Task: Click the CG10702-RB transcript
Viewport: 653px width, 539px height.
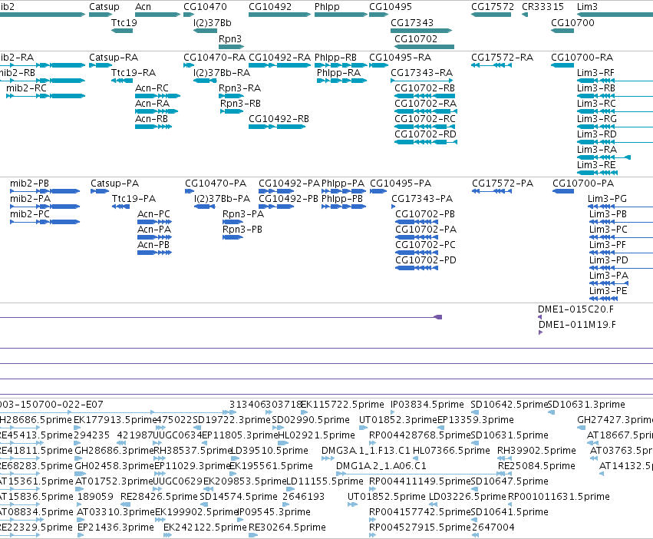Action: pyautogui.click(x=424, y=96)
